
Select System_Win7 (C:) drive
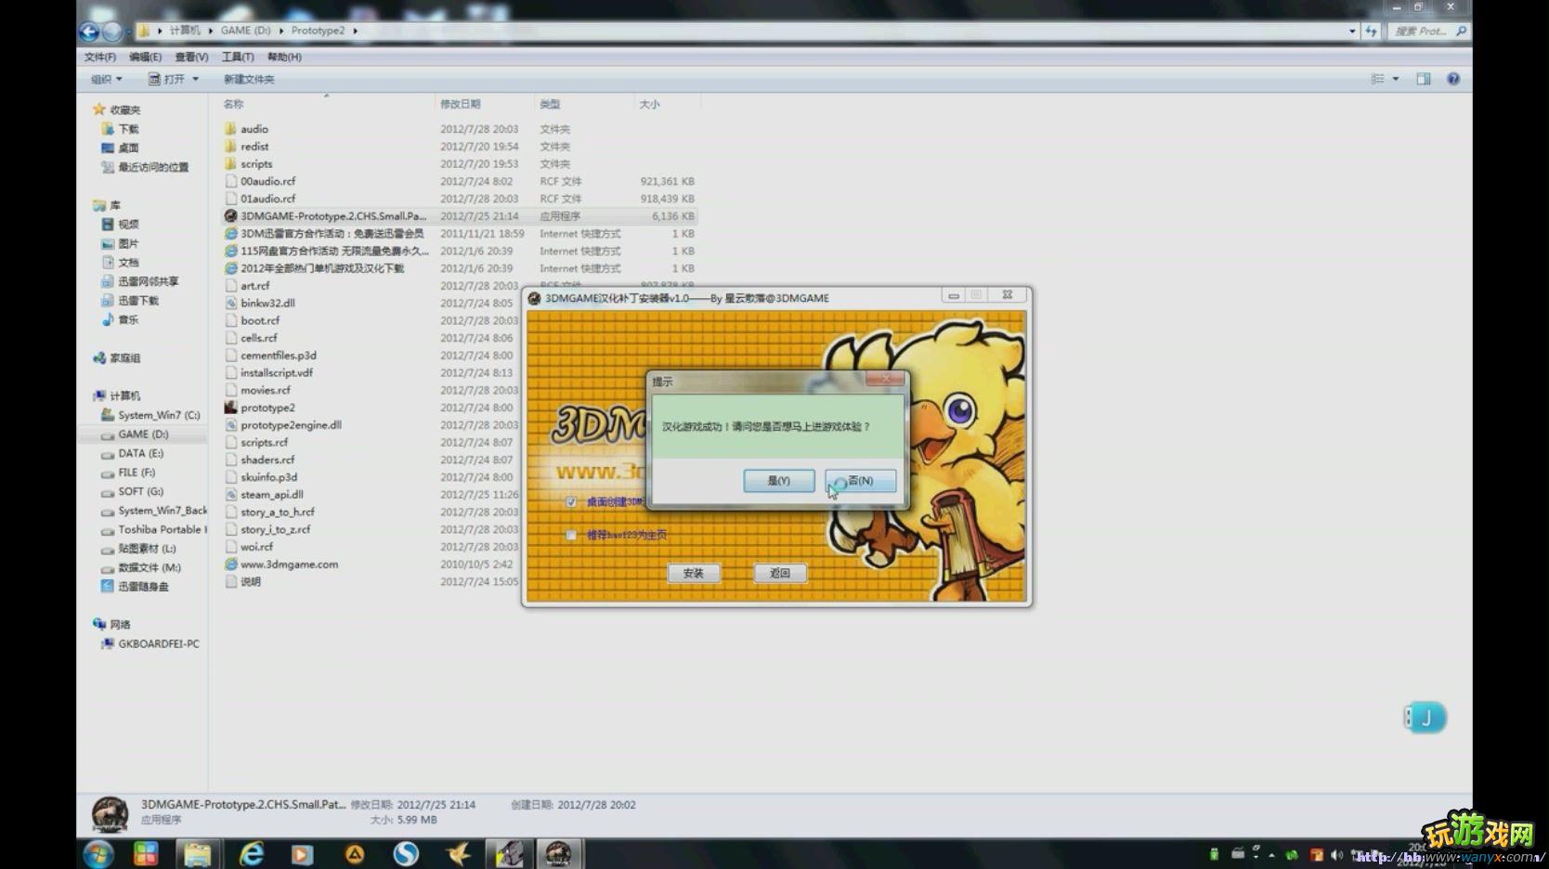159,415
